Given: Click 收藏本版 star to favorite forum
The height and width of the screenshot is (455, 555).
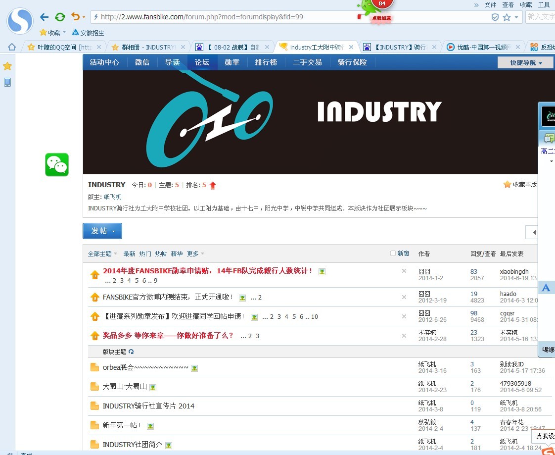Looking at the screenshot, I should coord(520,185).
